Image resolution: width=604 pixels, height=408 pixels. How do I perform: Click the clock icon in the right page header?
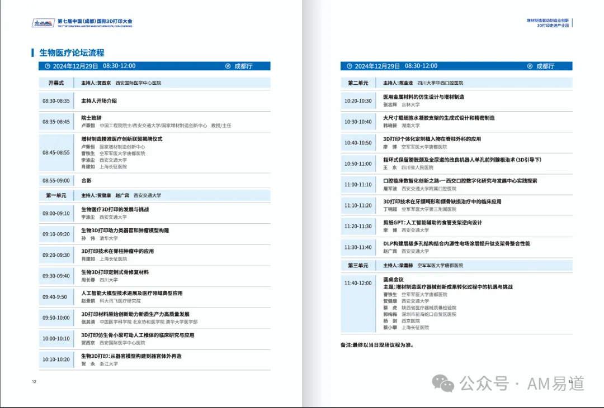350,66
